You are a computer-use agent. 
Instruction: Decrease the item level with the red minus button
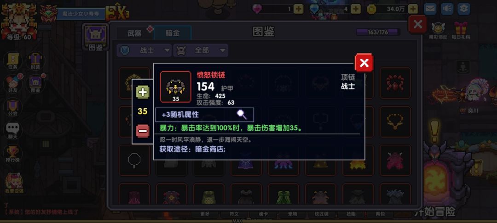click(143, 131)
